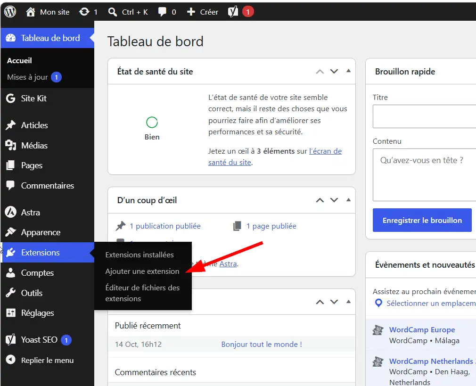Screen dimensions: 476x386
Task: Click the Tableau de bord gauge icon
Action: tap(11, 38)
